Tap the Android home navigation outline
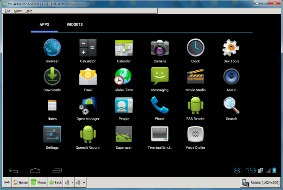The image size is (283, 190). click(35, 171)
